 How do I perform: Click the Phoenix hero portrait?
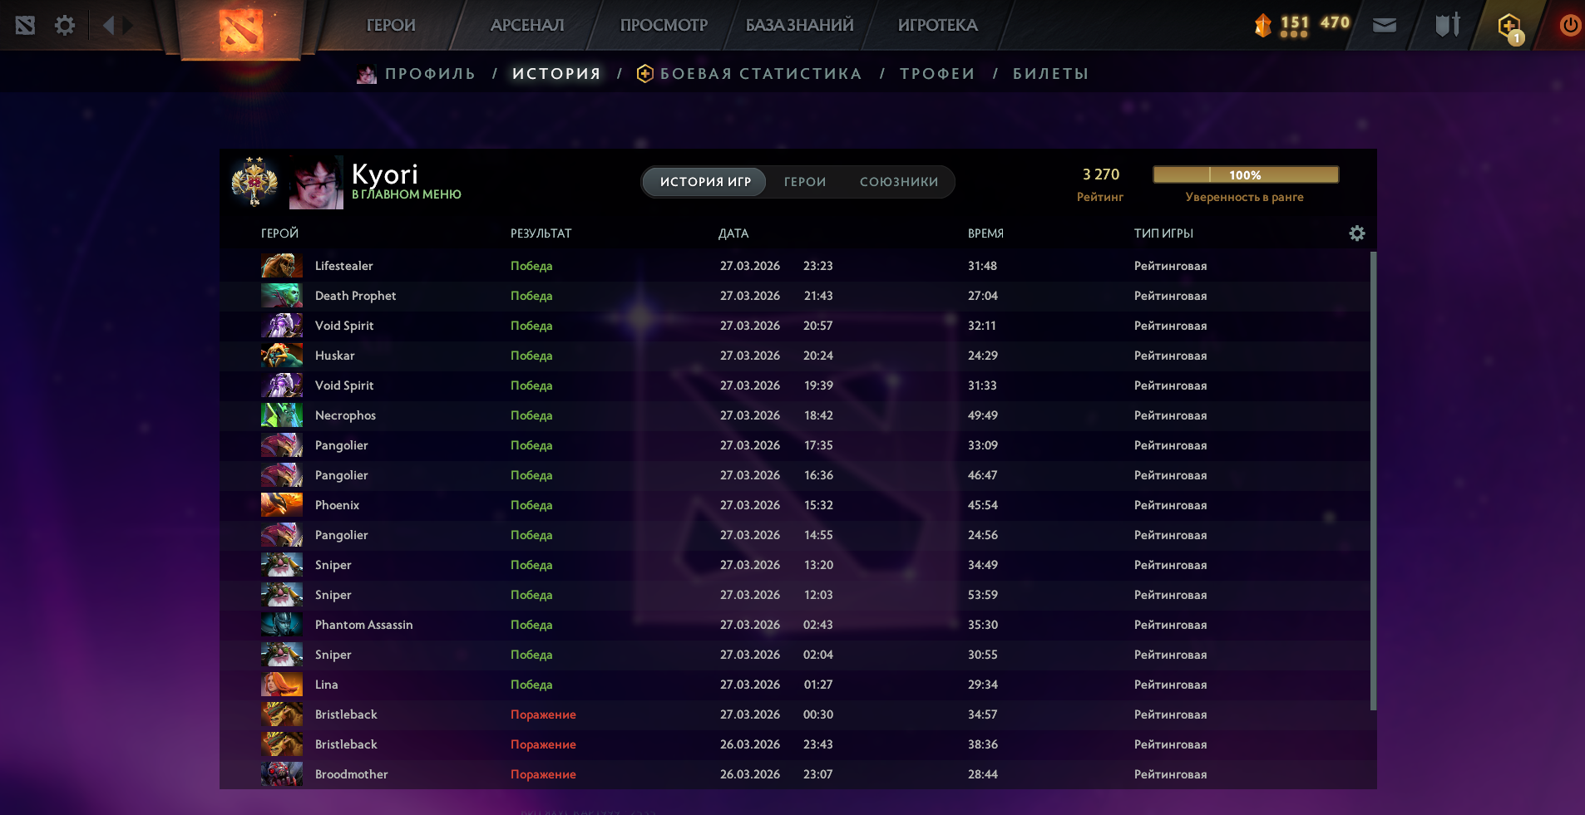point(282,505)
